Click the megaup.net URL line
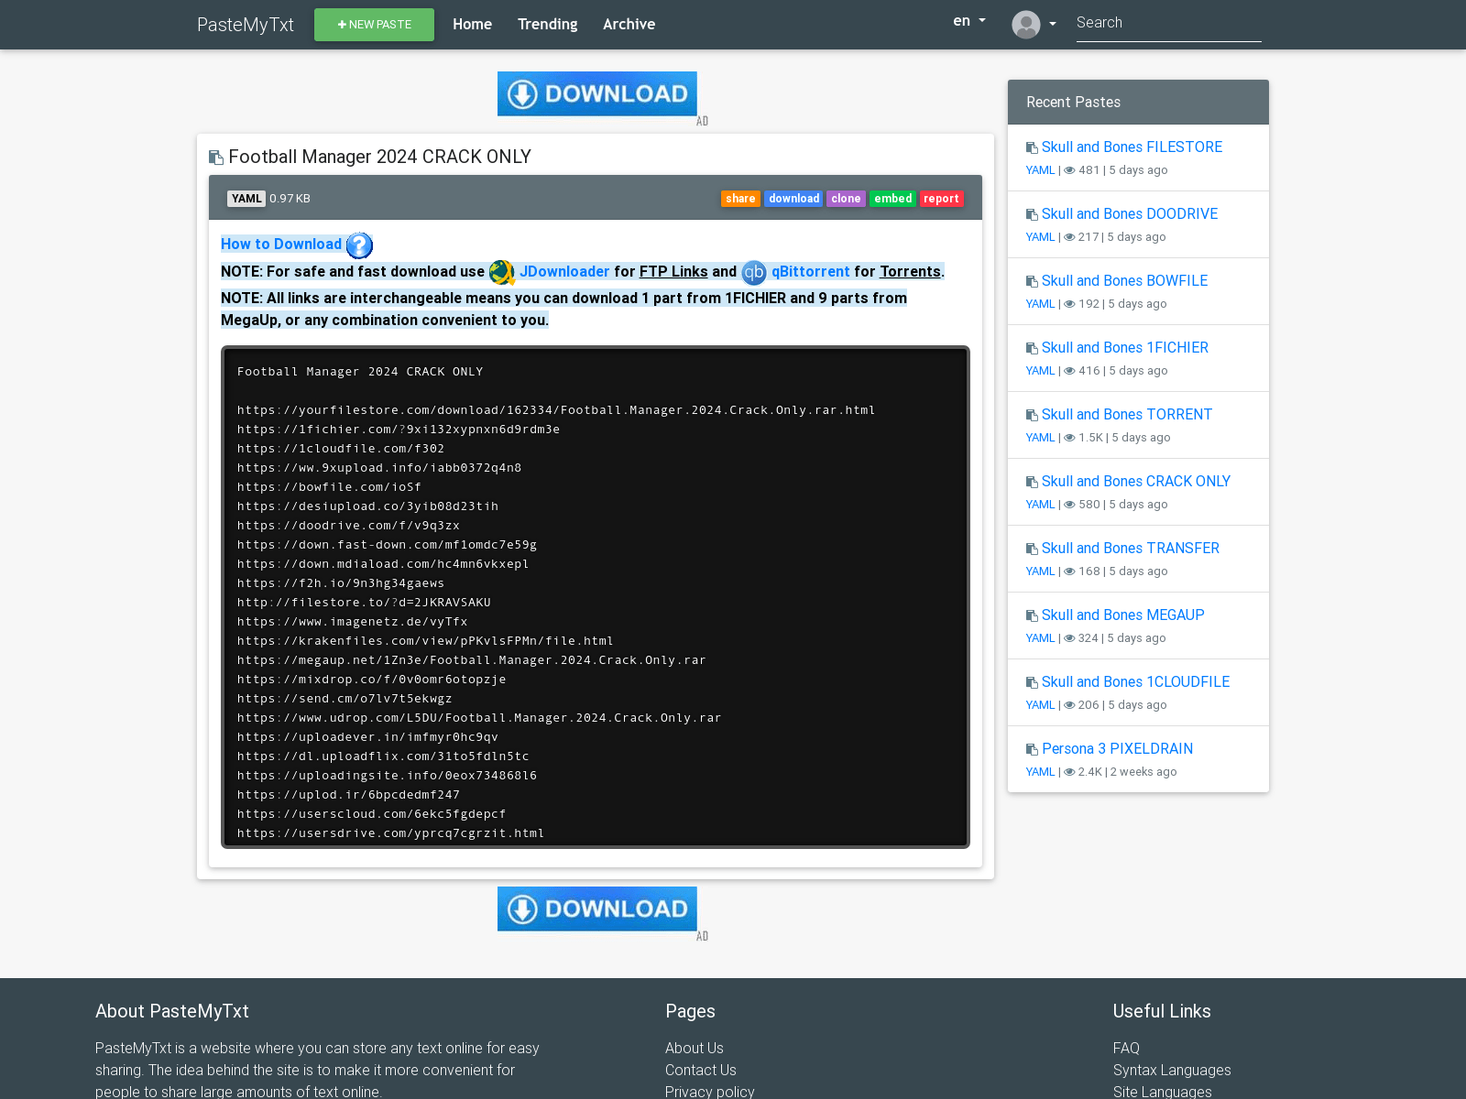Viewport: 1466px width, 1099px height. point(472,660)
